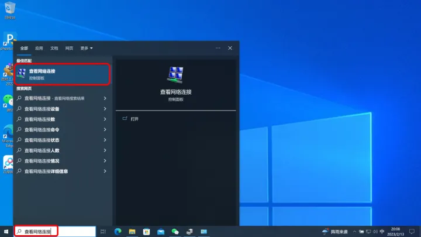Open the Mail app from the taskbar
This screenshot has height=237, width=421.
click(161, 232)
